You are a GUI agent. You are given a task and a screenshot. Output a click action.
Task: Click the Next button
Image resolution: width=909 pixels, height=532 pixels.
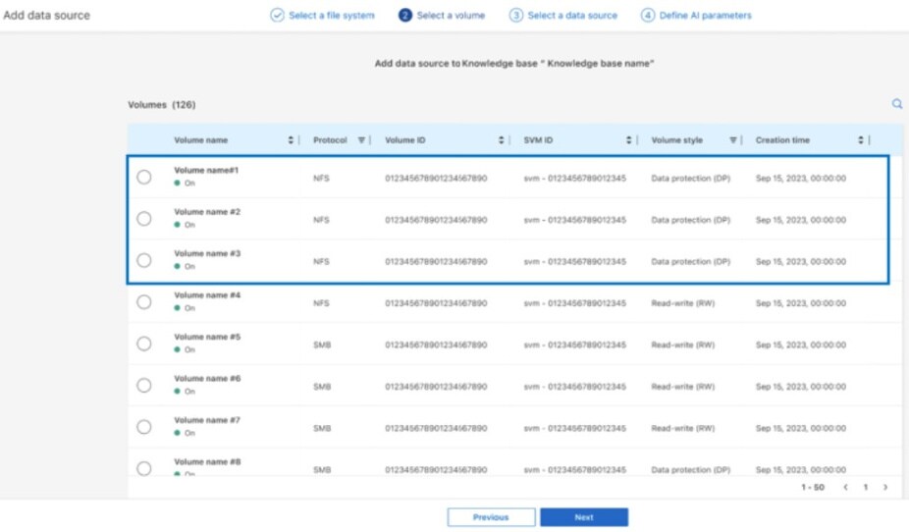coord(583,517)
